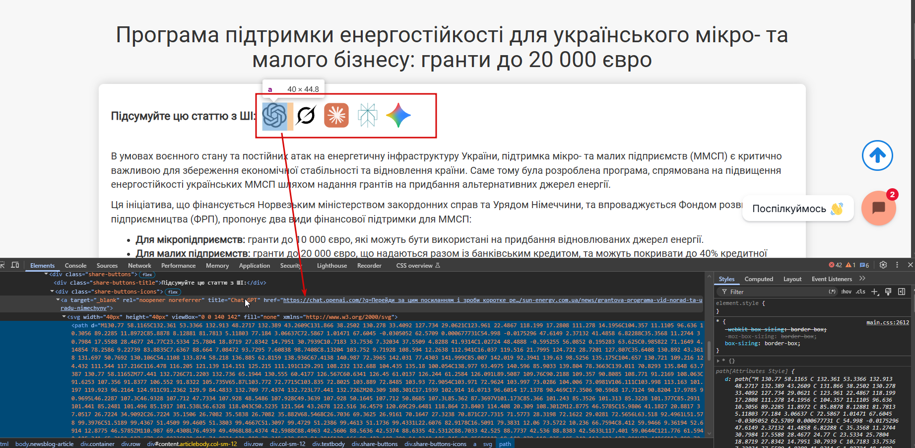Switch to the Elements tab
Viewport: 915px width, 448px height.
tap(43, 266)
